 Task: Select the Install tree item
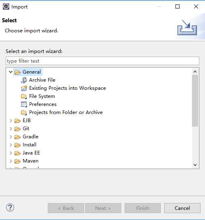[x=30, y=145]
